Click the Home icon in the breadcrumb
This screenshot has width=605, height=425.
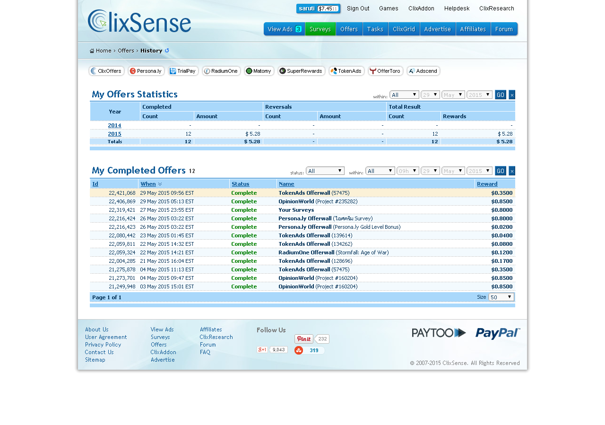point(92,51)
